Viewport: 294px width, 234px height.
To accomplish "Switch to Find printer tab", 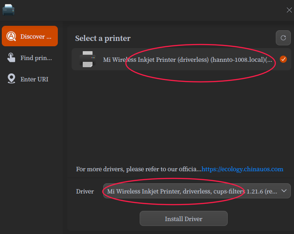I will click(x=30, y=58).
